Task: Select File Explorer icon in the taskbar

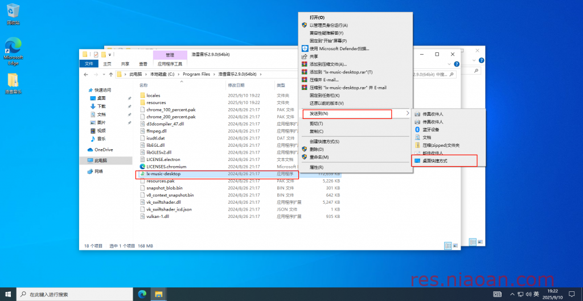Action: click(x=159, y=294)
